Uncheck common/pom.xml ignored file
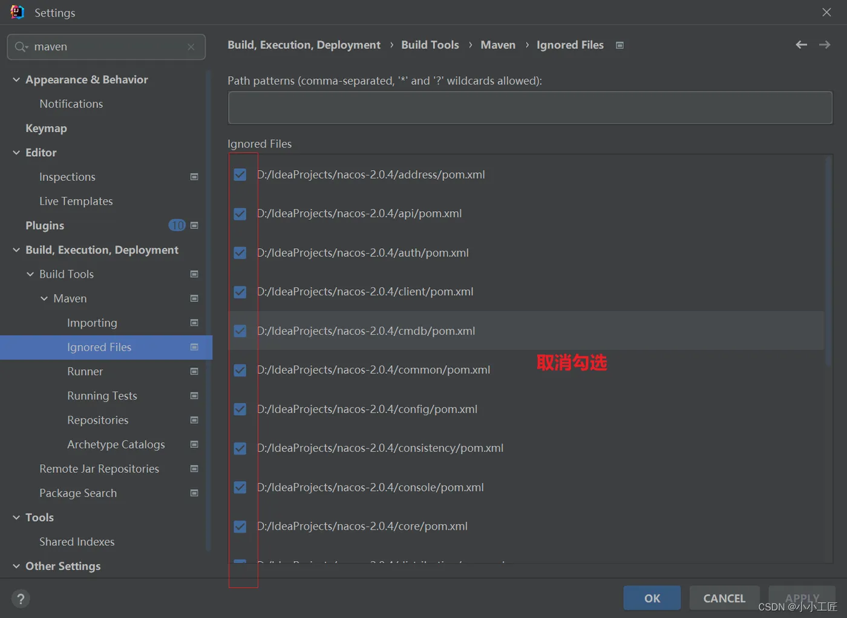 pyautogui.click(x=240, y=370)
